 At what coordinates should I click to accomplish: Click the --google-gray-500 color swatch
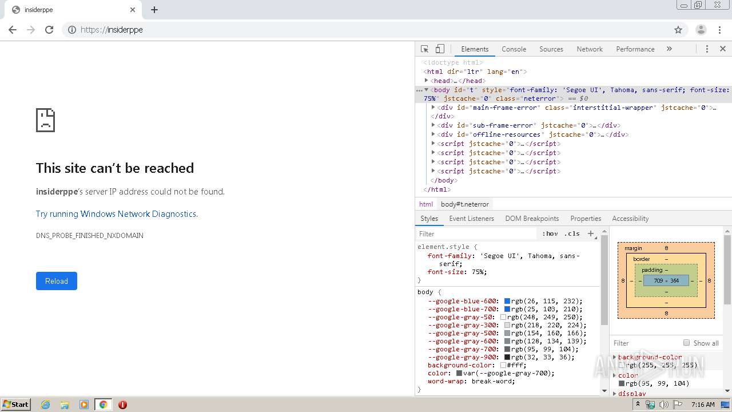(x=507, y=333)
